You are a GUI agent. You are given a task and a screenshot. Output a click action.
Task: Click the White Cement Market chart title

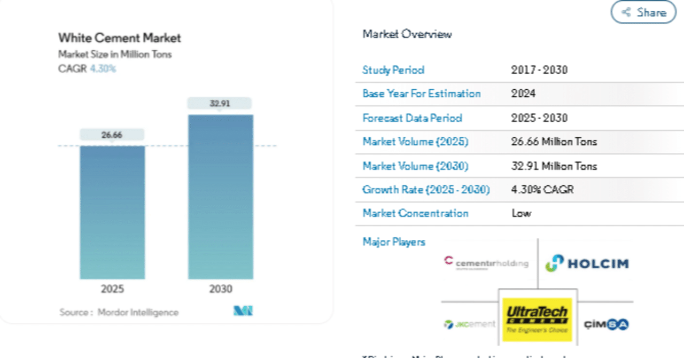(x=120, y=38)
